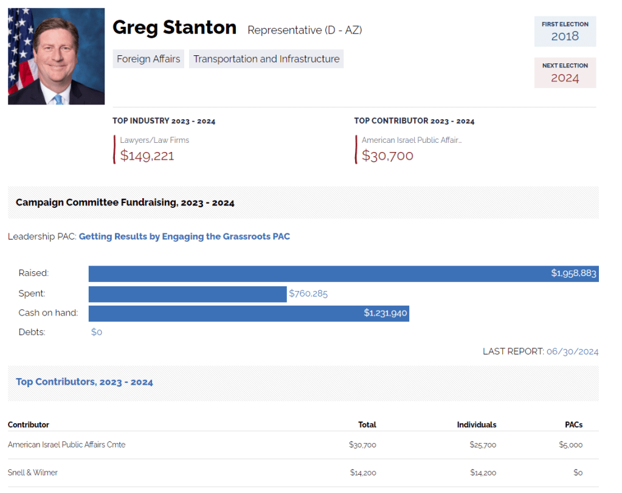Open the American Israel Public Affair… top contributor label

(x=412, y=140)
